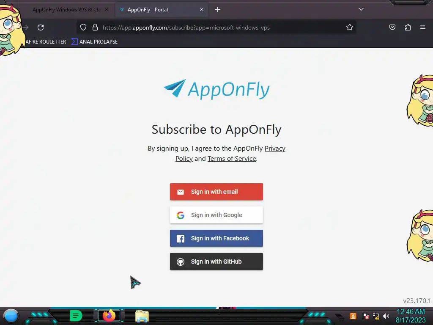The image size is (433, 325).
Task: Open a new tab with plus button
Action: [218, 10]
